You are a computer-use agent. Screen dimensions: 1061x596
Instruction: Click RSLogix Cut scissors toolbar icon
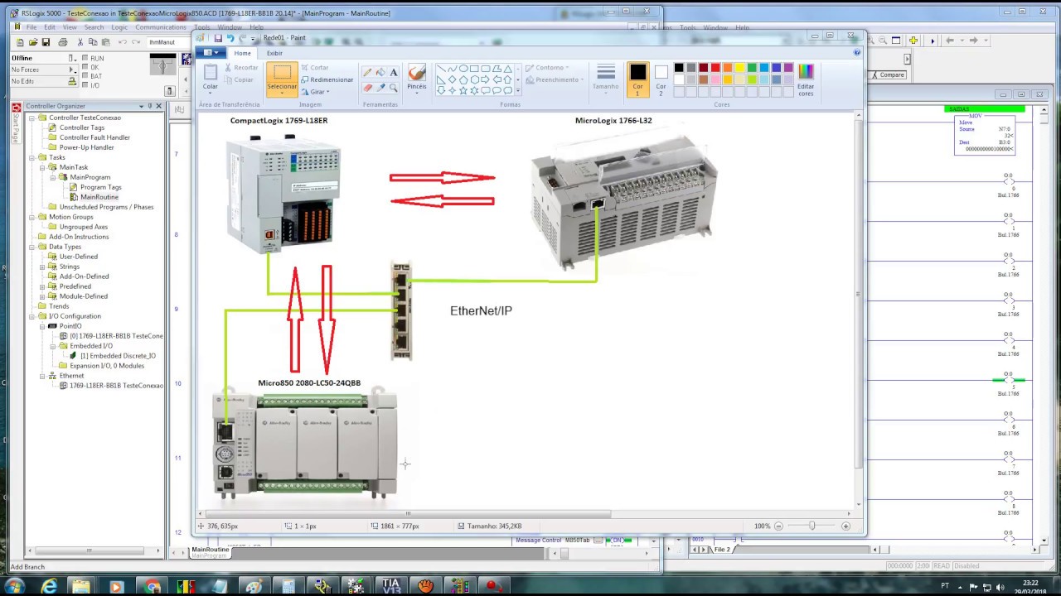(80, 41)
